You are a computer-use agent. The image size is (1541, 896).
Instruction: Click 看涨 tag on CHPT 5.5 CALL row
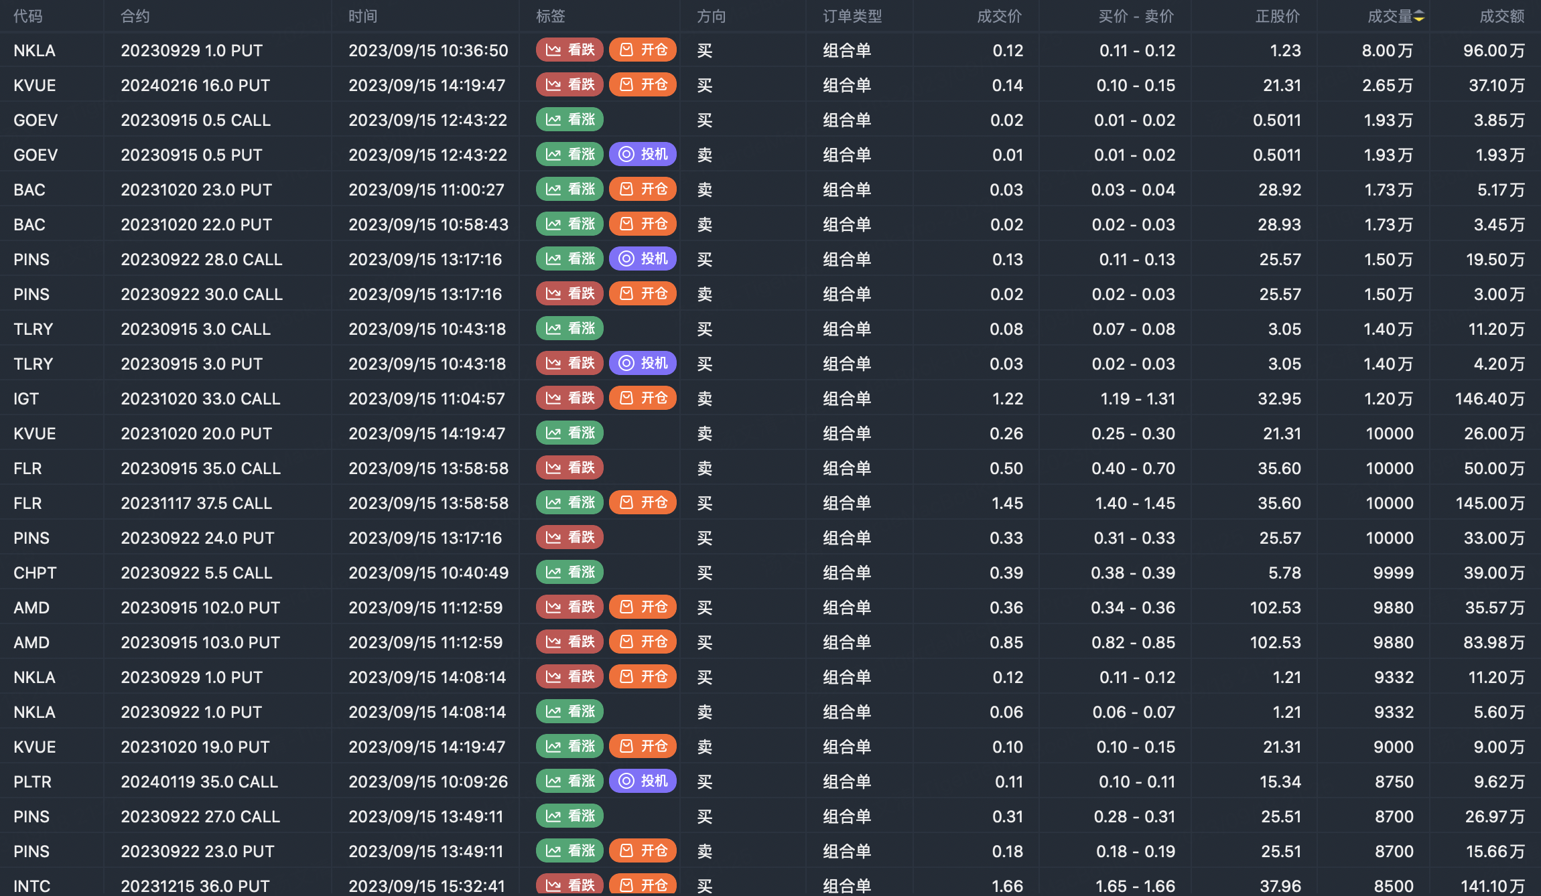tap(569, 573)
